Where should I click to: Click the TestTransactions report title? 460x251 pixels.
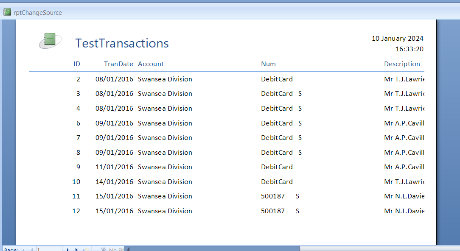[x=122, y=43]
